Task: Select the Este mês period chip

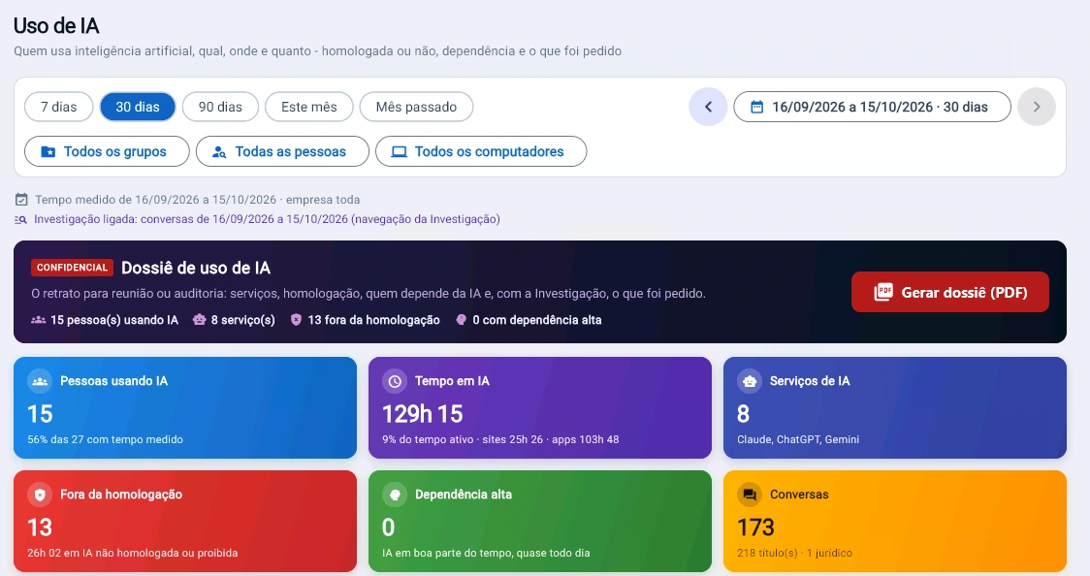Action: click(x=308, y=107)
